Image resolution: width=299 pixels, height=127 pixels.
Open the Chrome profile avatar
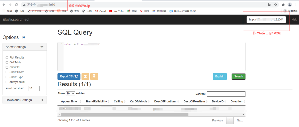[x=290, y=5]
